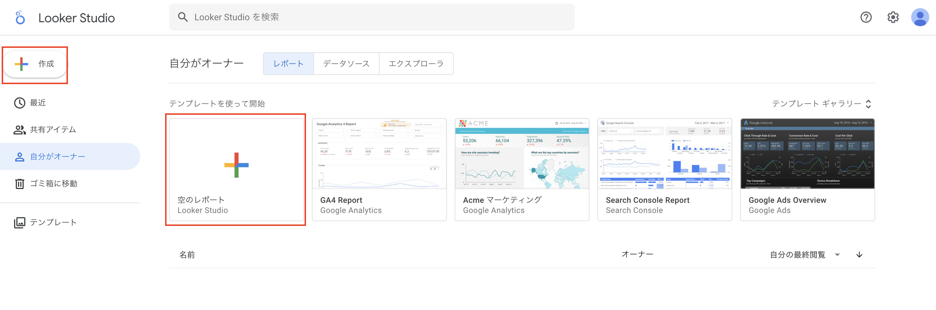This screenshot has height=310, width=936.
Task: Open ゴミ箱に移動 trash in the sidebar
Action: (54, 184)
